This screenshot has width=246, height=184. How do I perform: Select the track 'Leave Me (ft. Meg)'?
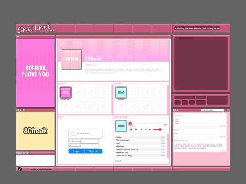pyautogui.click(x=140, y=155)
